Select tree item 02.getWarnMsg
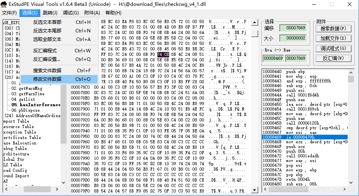The width and height of the screenshot is (359, 196). coord(27,88)
